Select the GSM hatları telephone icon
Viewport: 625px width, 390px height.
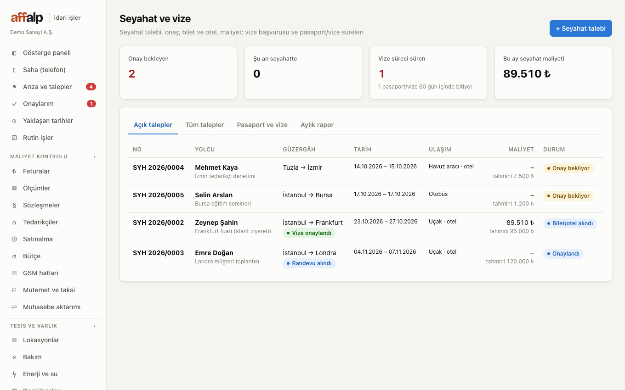pos(14,273)
